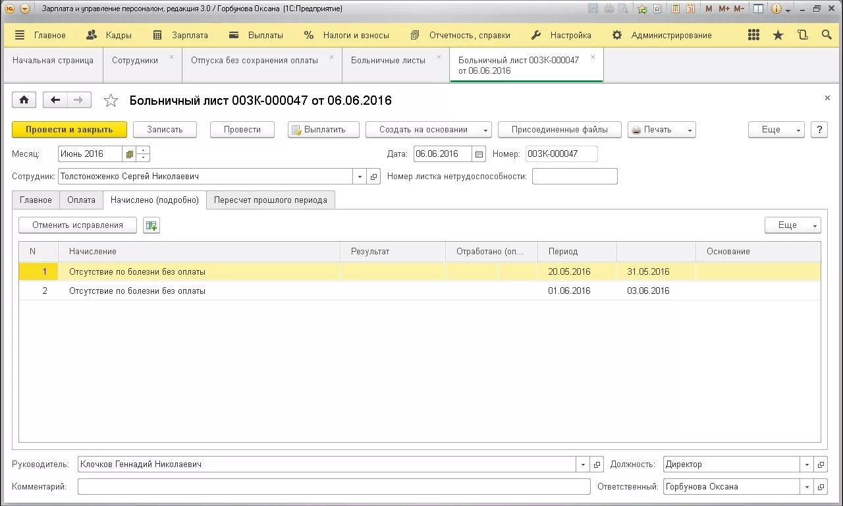Open the calendar icon in the title bar
This screenshot has height=506, width=843.
(690, 9)
